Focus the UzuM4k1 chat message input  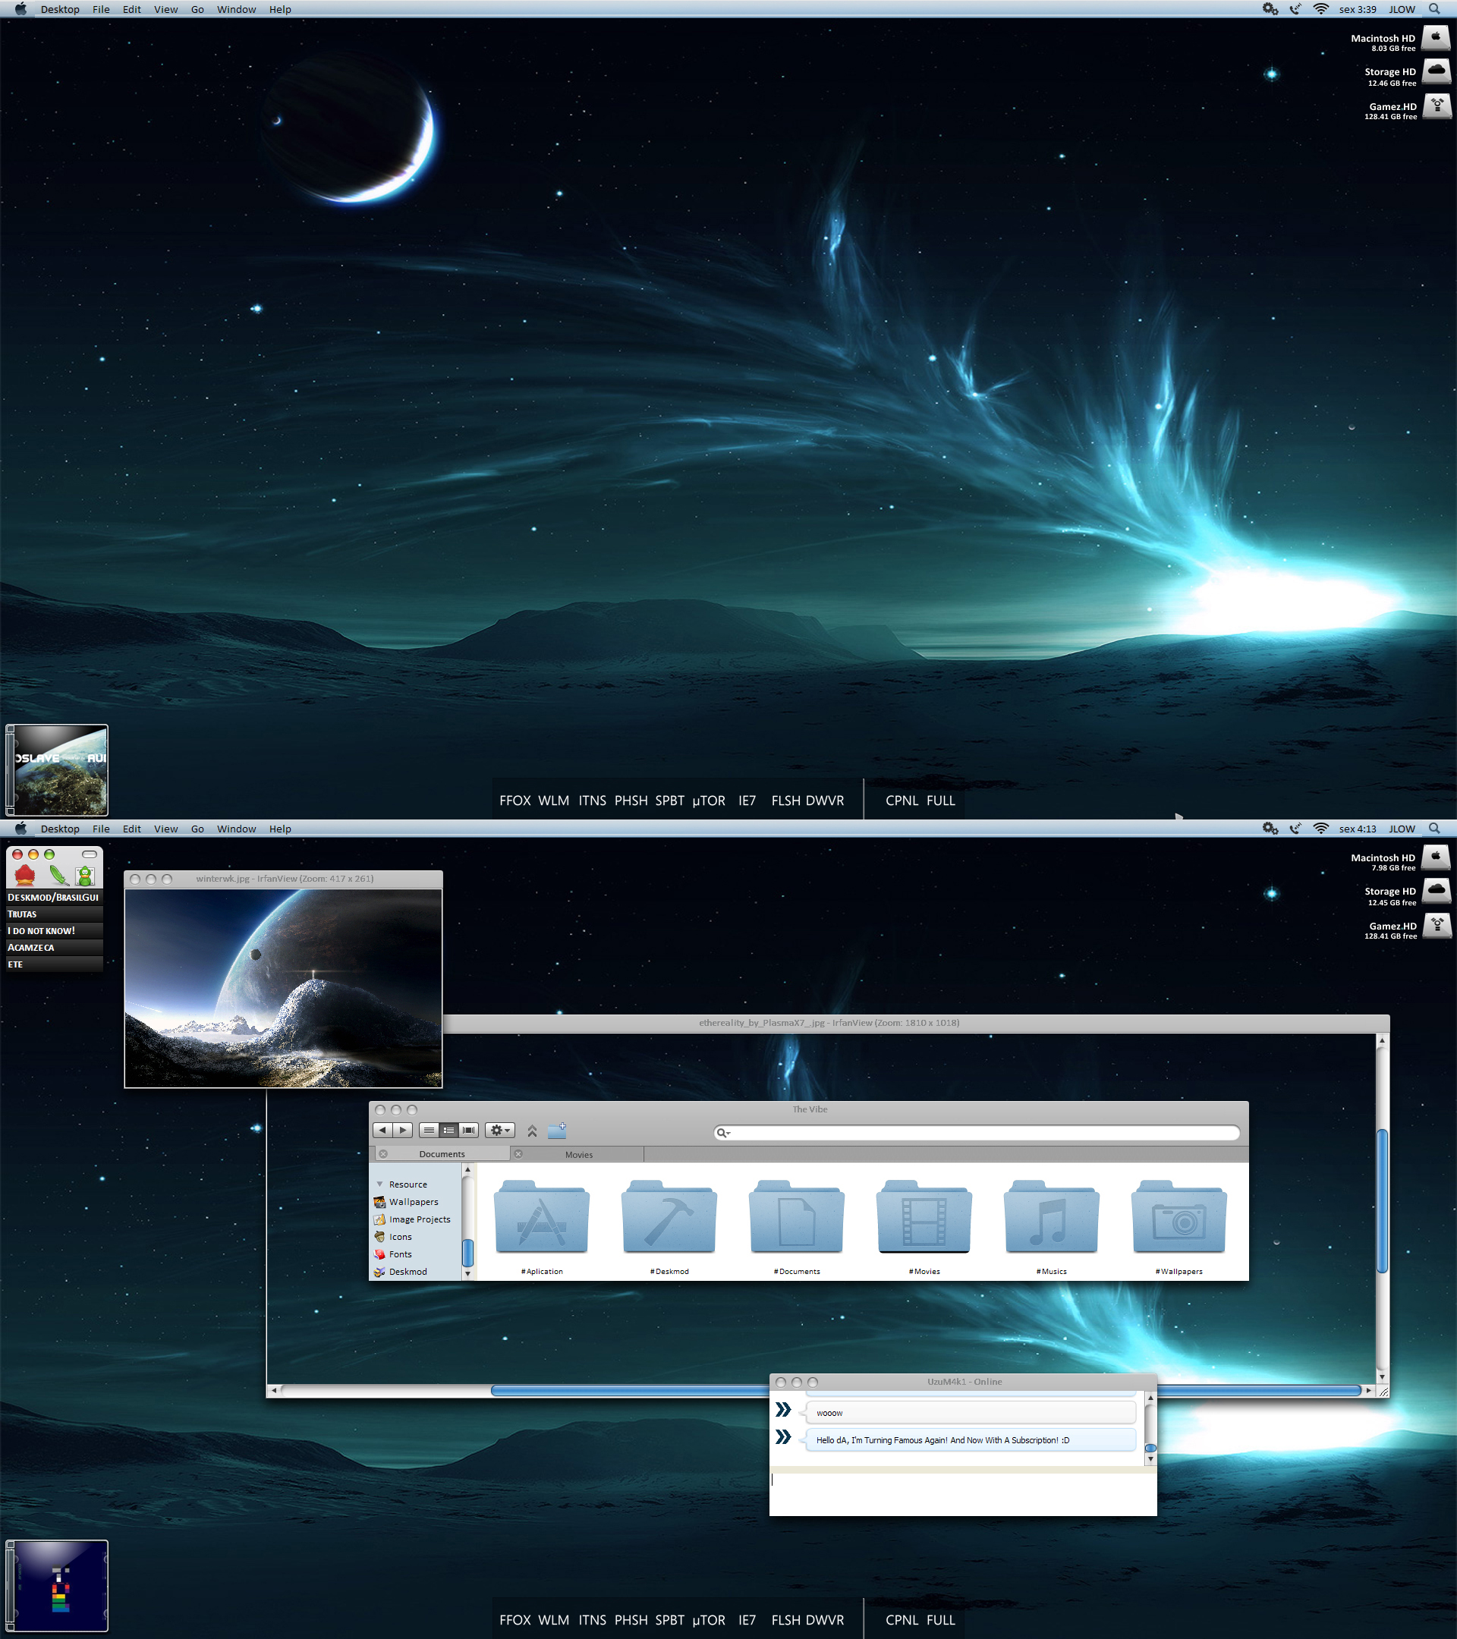(963, 1494)
